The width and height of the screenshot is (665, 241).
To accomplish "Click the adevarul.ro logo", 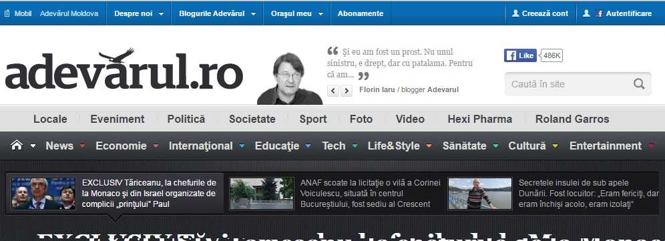I will click(124, 69).
